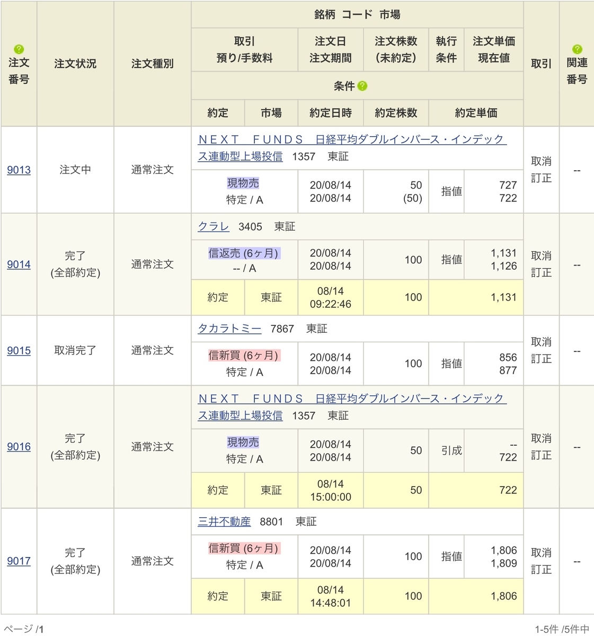
Task: Click 訂正 for order 9016
Action: point(541,455)
